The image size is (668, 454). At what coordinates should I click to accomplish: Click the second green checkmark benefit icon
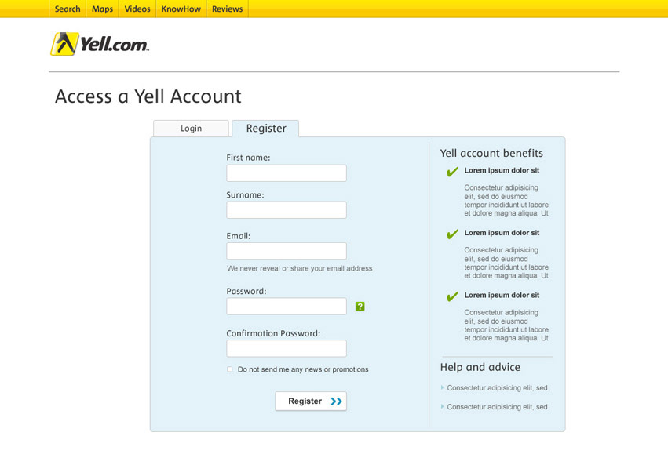(452, 234)
